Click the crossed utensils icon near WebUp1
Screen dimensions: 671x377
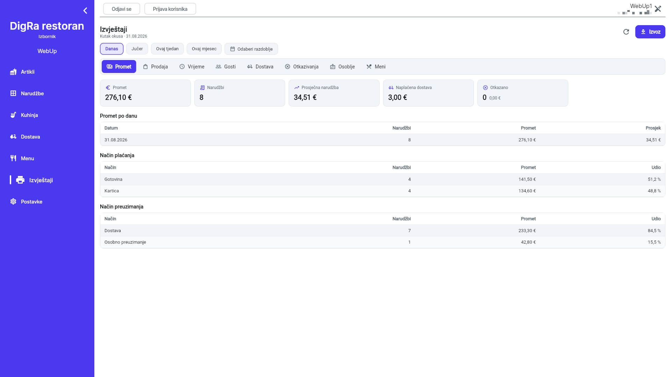[x=658, y=9]
